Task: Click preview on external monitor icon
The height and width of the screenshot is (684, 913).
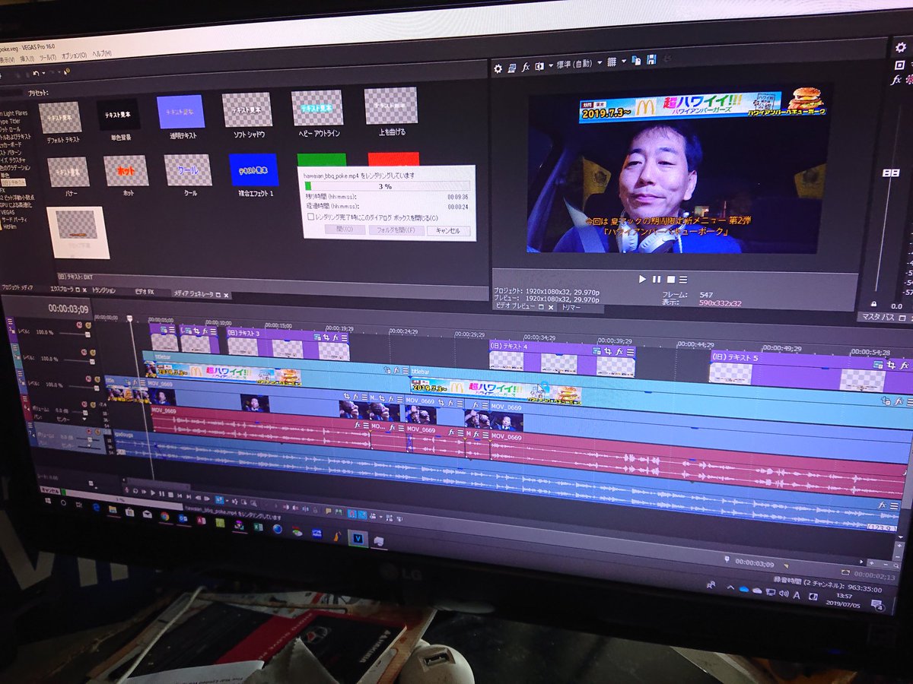Action: [511, 68]
